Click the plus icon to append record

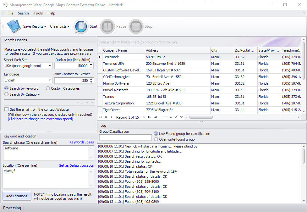[x=160, y=117]
